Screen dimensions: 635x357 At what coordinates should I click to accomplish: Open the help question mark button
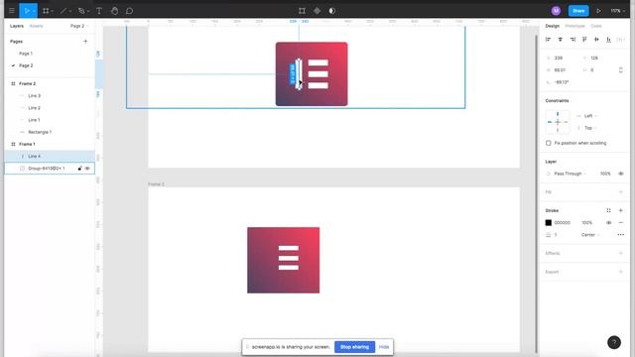(x=614, y=342)
